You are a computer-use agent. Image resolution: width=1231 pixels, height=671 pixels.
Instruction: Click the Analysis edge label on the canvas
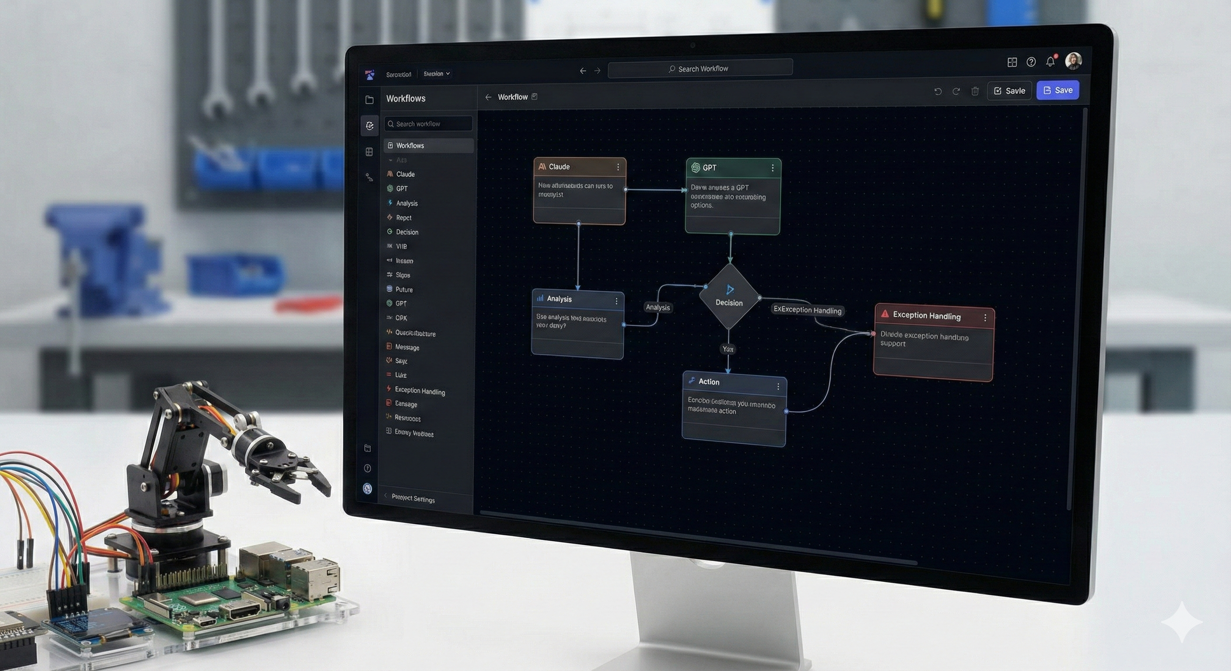657,307
